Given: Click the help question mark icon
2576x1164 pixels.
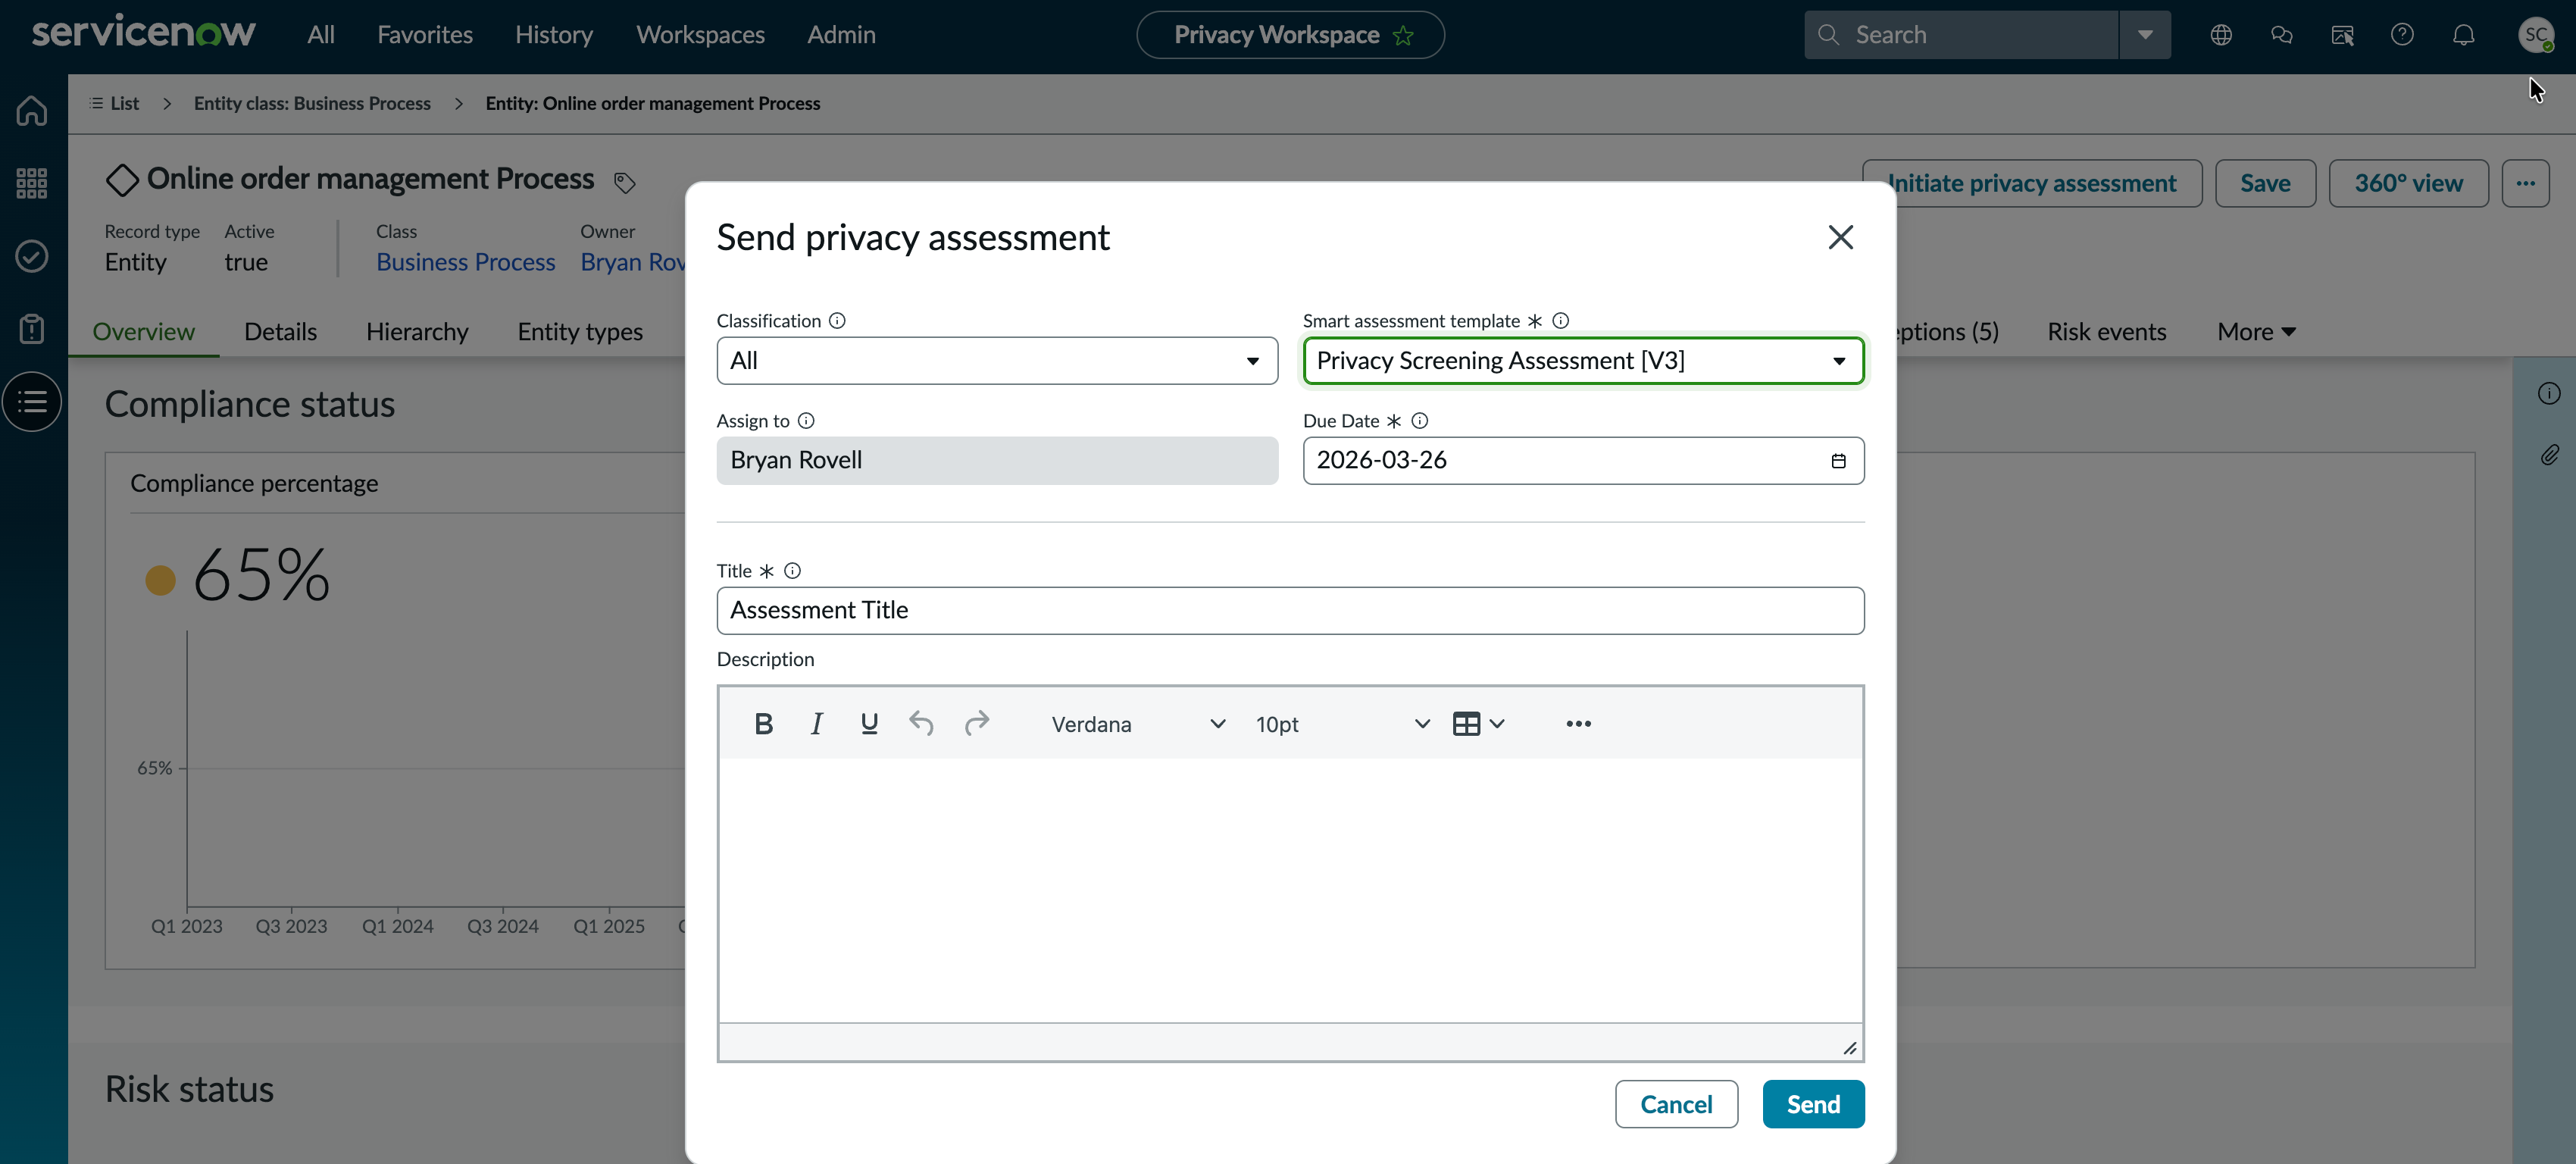Looking at the screenshot, I should pos(2402,35).
